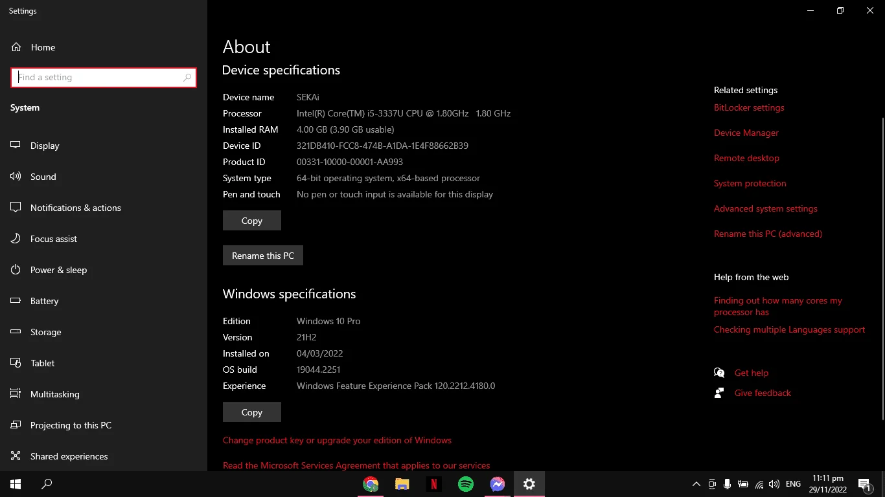Select installed RAM value 4.00 GB
Image resolution: width=885 pixels, height=497 pixels.
coord(345,129)
